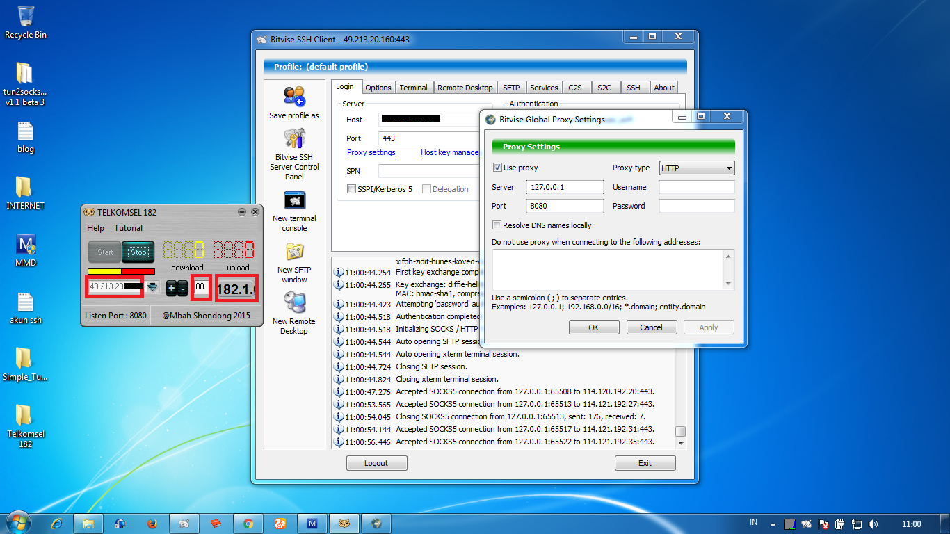
Task: Select the Login tab
Action: coord(345,87)
